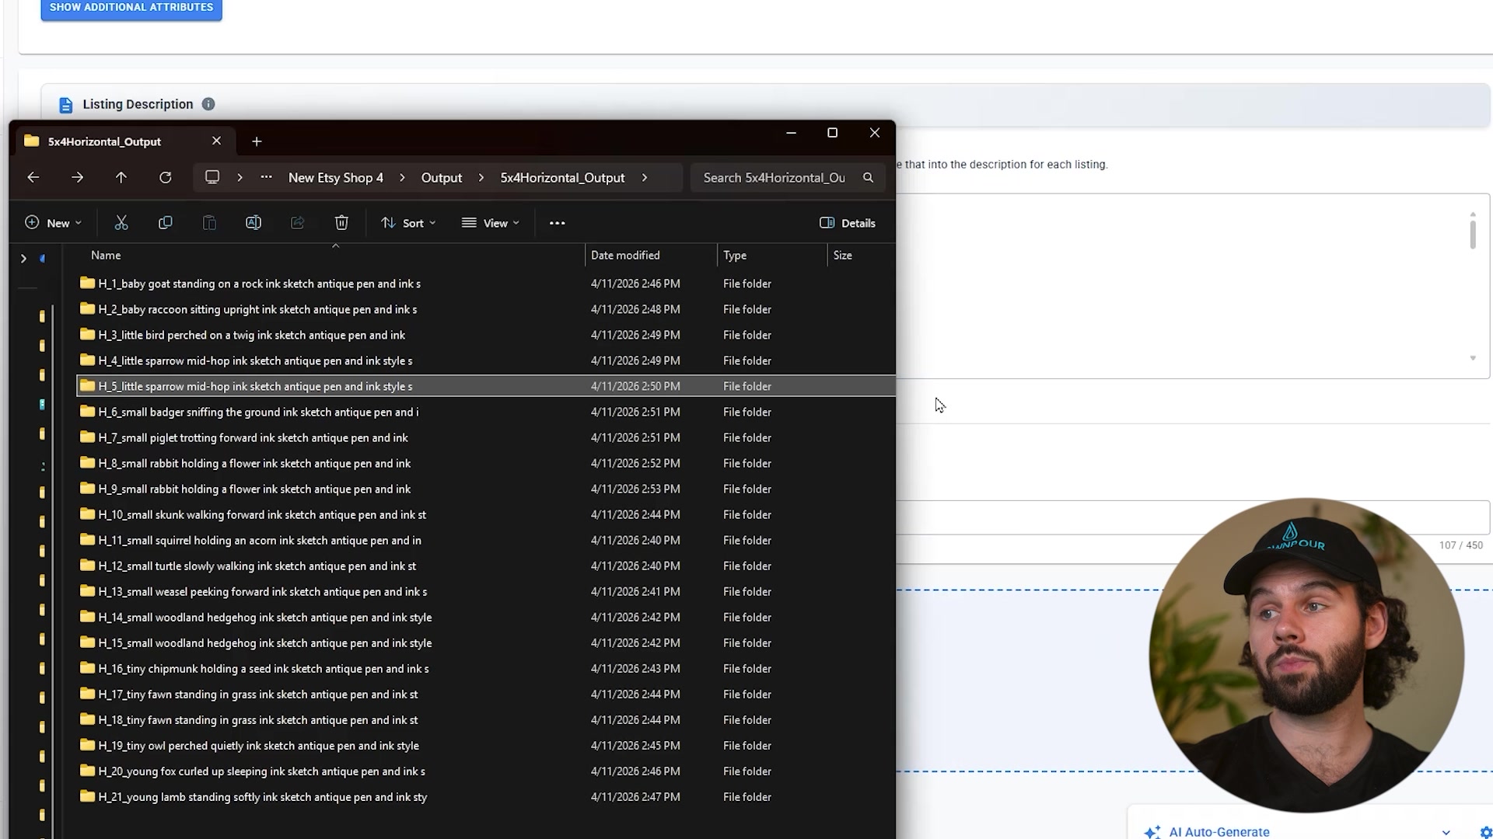The height and width of the screenshot is (839, 1493).
Task: Open the Sort dropdown menu
Action: point(409,223)
